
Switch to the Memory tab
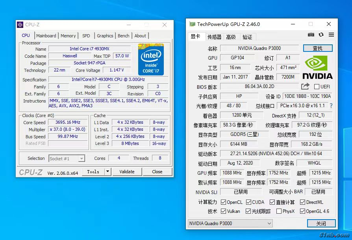68,36
